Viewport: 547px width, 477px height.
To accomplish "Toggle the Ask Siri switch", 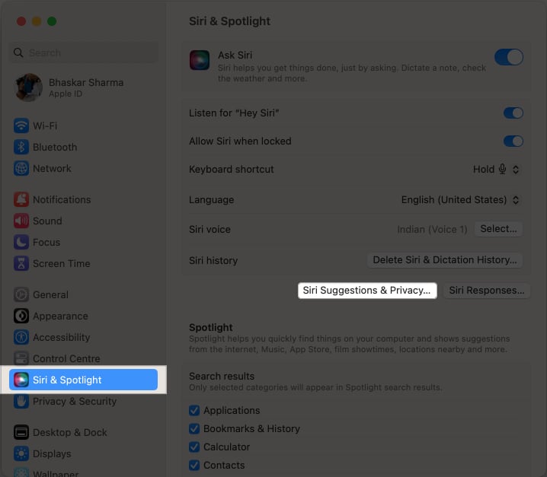I will [509, 57].
